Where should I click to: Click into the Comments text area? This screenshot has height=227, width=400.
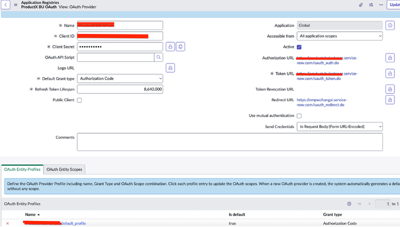click(230, 142)
